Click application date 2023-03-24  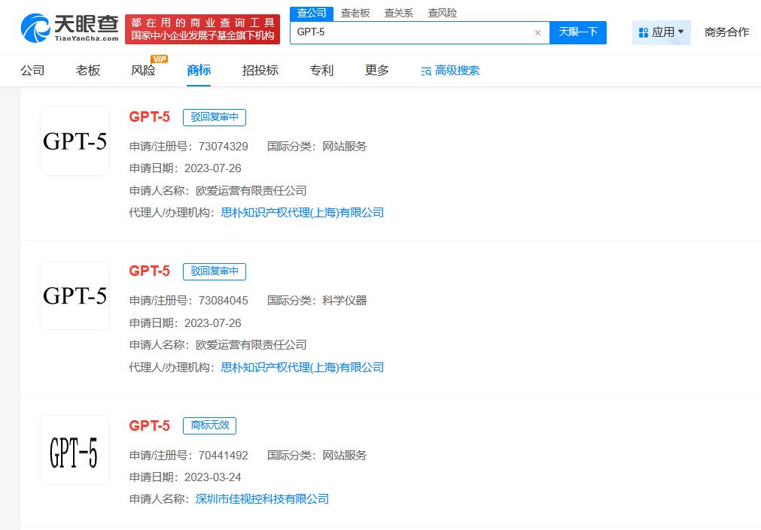click(212, 477)
